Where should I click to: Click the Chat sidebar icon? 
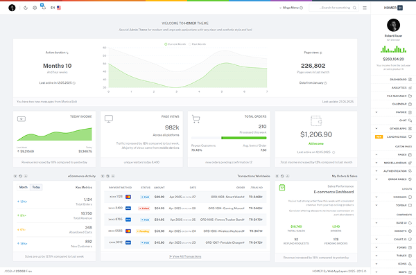410,121
